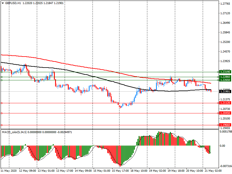Select the green 1.22650 resistance price label

(x=225, y=80)
